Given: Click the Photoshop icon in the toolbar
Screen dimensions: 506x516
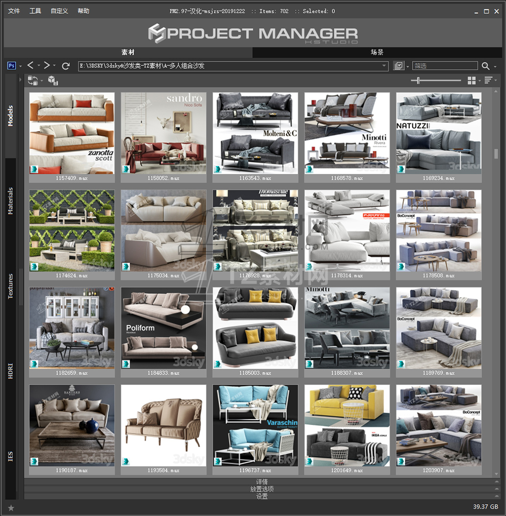Looking at the screenshot, I should point(12,65).
